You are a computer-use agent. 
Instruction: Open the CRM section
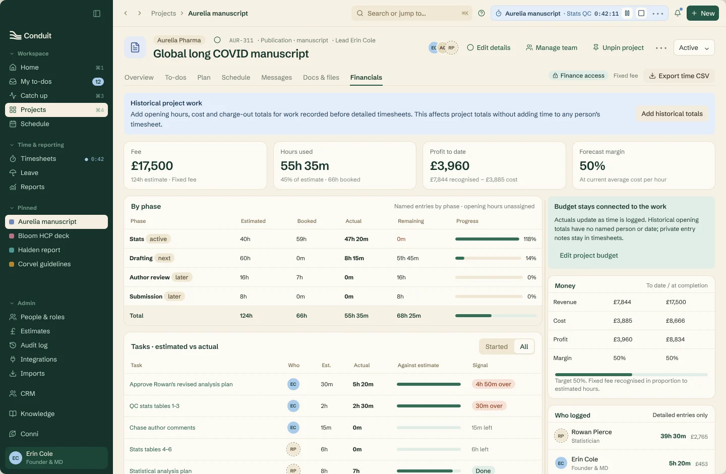56,394
